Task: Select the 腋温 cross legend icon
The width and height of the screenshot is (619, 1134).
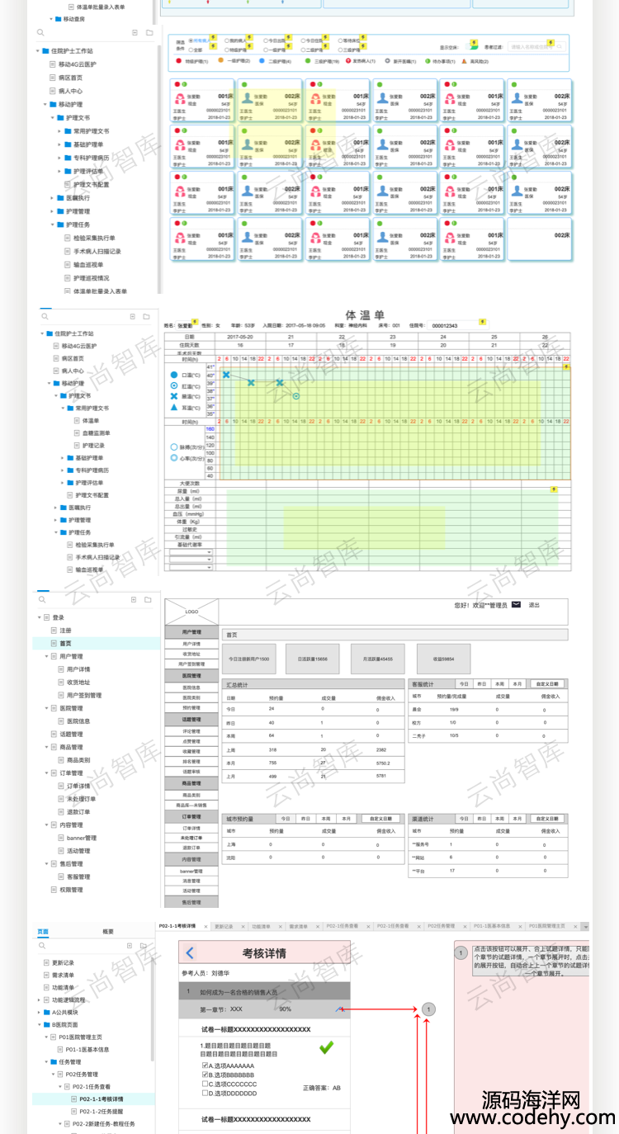Action: [x=173, y=396]
